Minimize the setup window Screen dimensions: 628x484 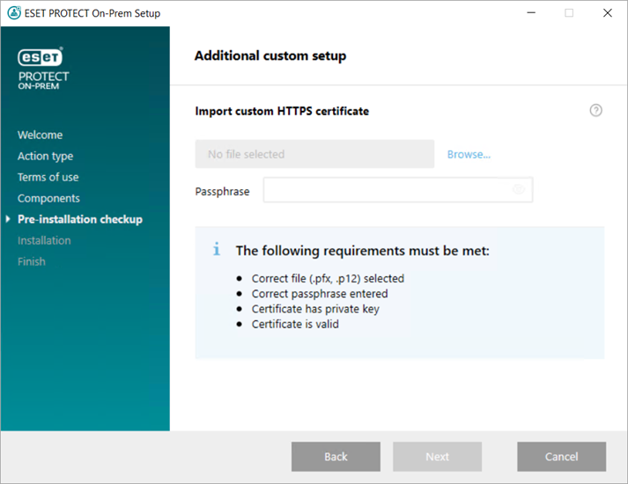529,13
